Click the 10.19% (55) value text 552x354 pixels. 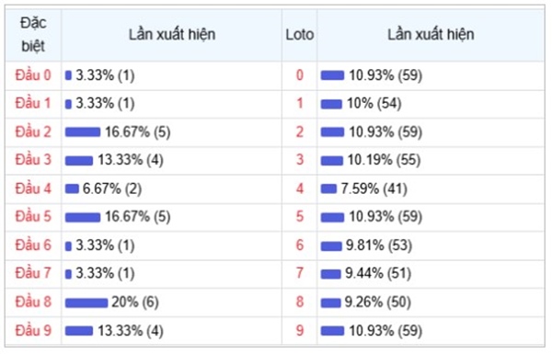click(384, 160)
